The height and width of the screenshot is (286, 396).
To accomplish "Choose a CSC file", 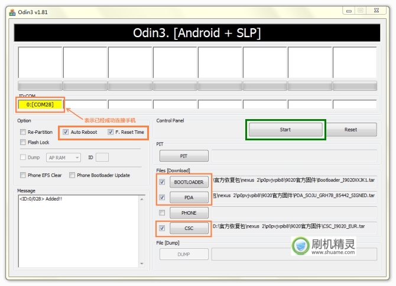I will tap(189, 228).
